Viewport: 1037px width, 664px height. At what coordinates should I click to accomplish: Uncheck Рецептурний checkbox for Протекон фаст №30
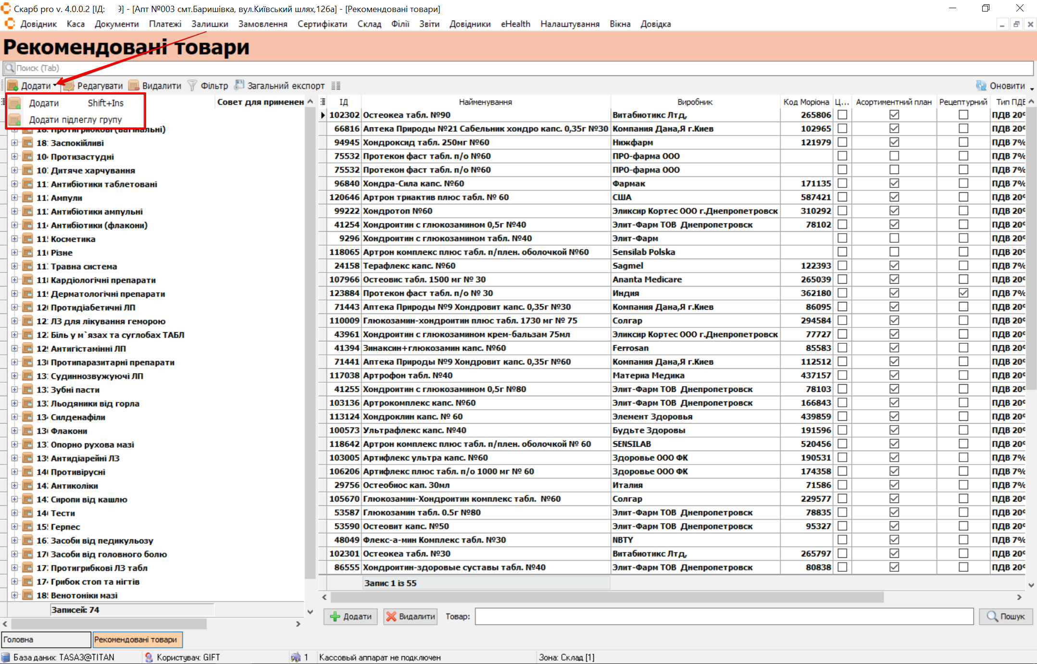pos(963,293)
